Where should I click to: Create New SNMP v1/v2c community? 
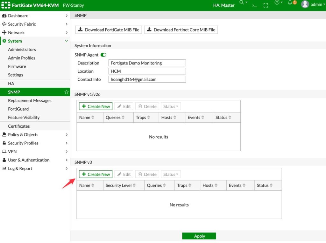(96, 106)
